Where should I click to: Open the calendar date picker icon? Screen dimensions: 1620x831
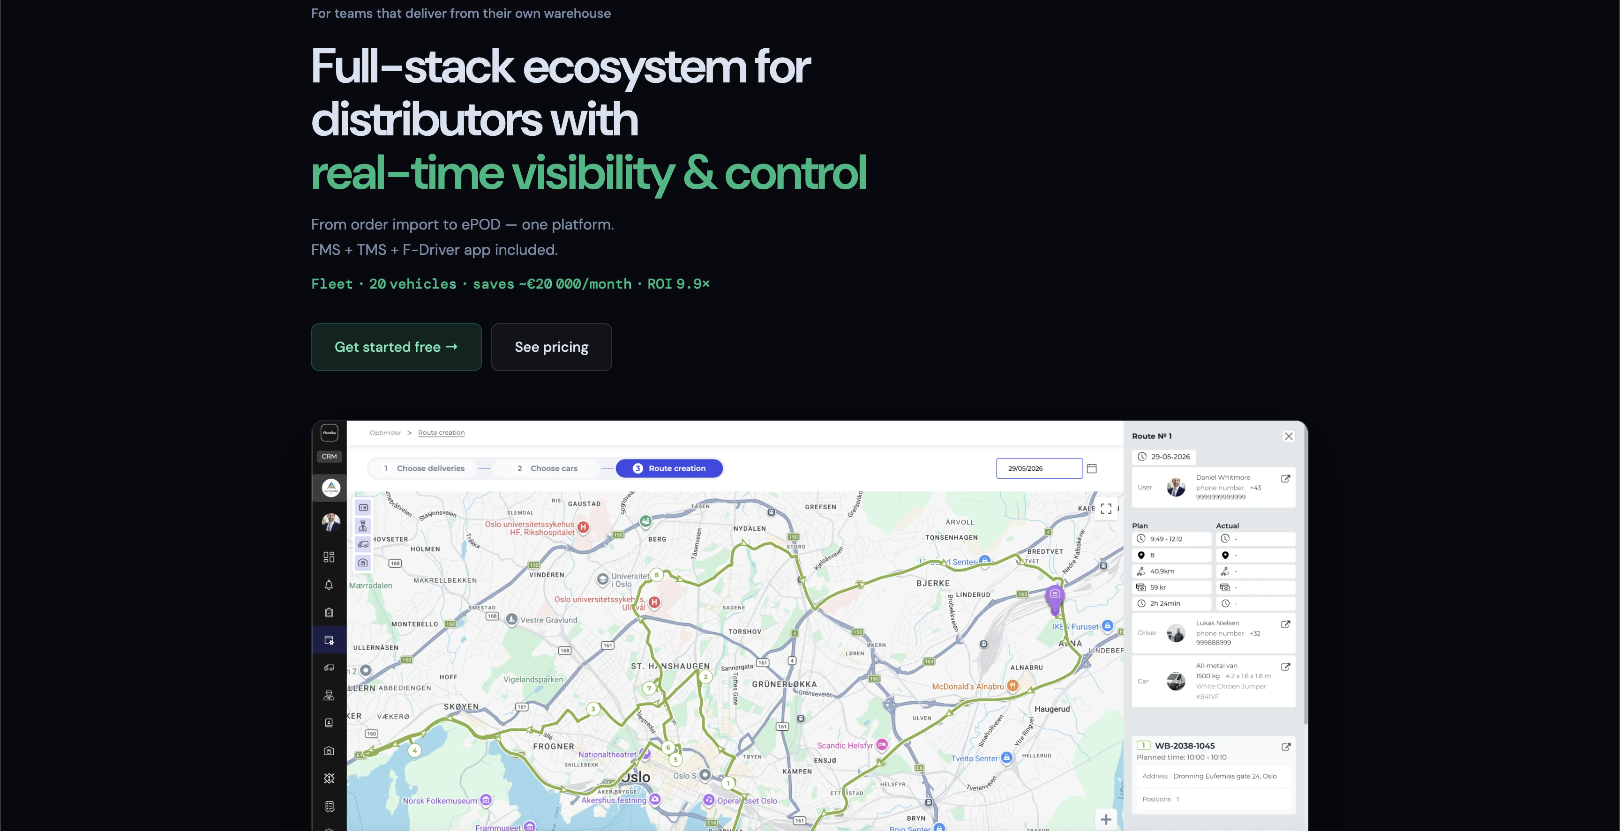pos(1092,468)
